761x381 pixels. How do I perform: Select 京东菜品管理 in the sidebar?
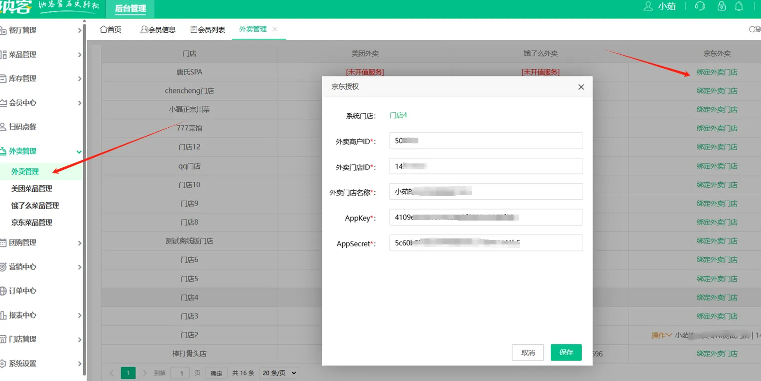pyautogui.click(x=32, y=223)
